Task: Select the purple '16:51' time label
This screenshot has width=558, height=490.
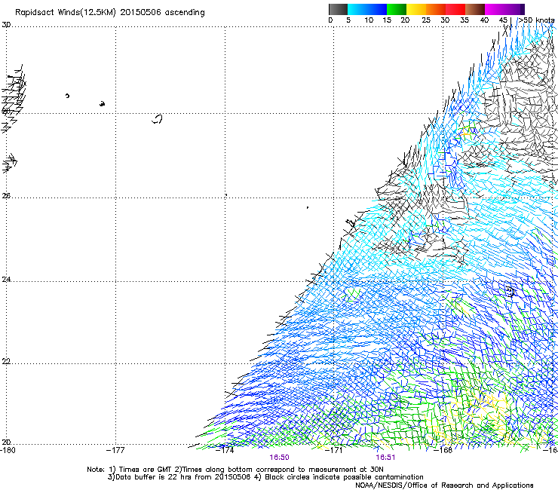Action: [x=385, y=458]
